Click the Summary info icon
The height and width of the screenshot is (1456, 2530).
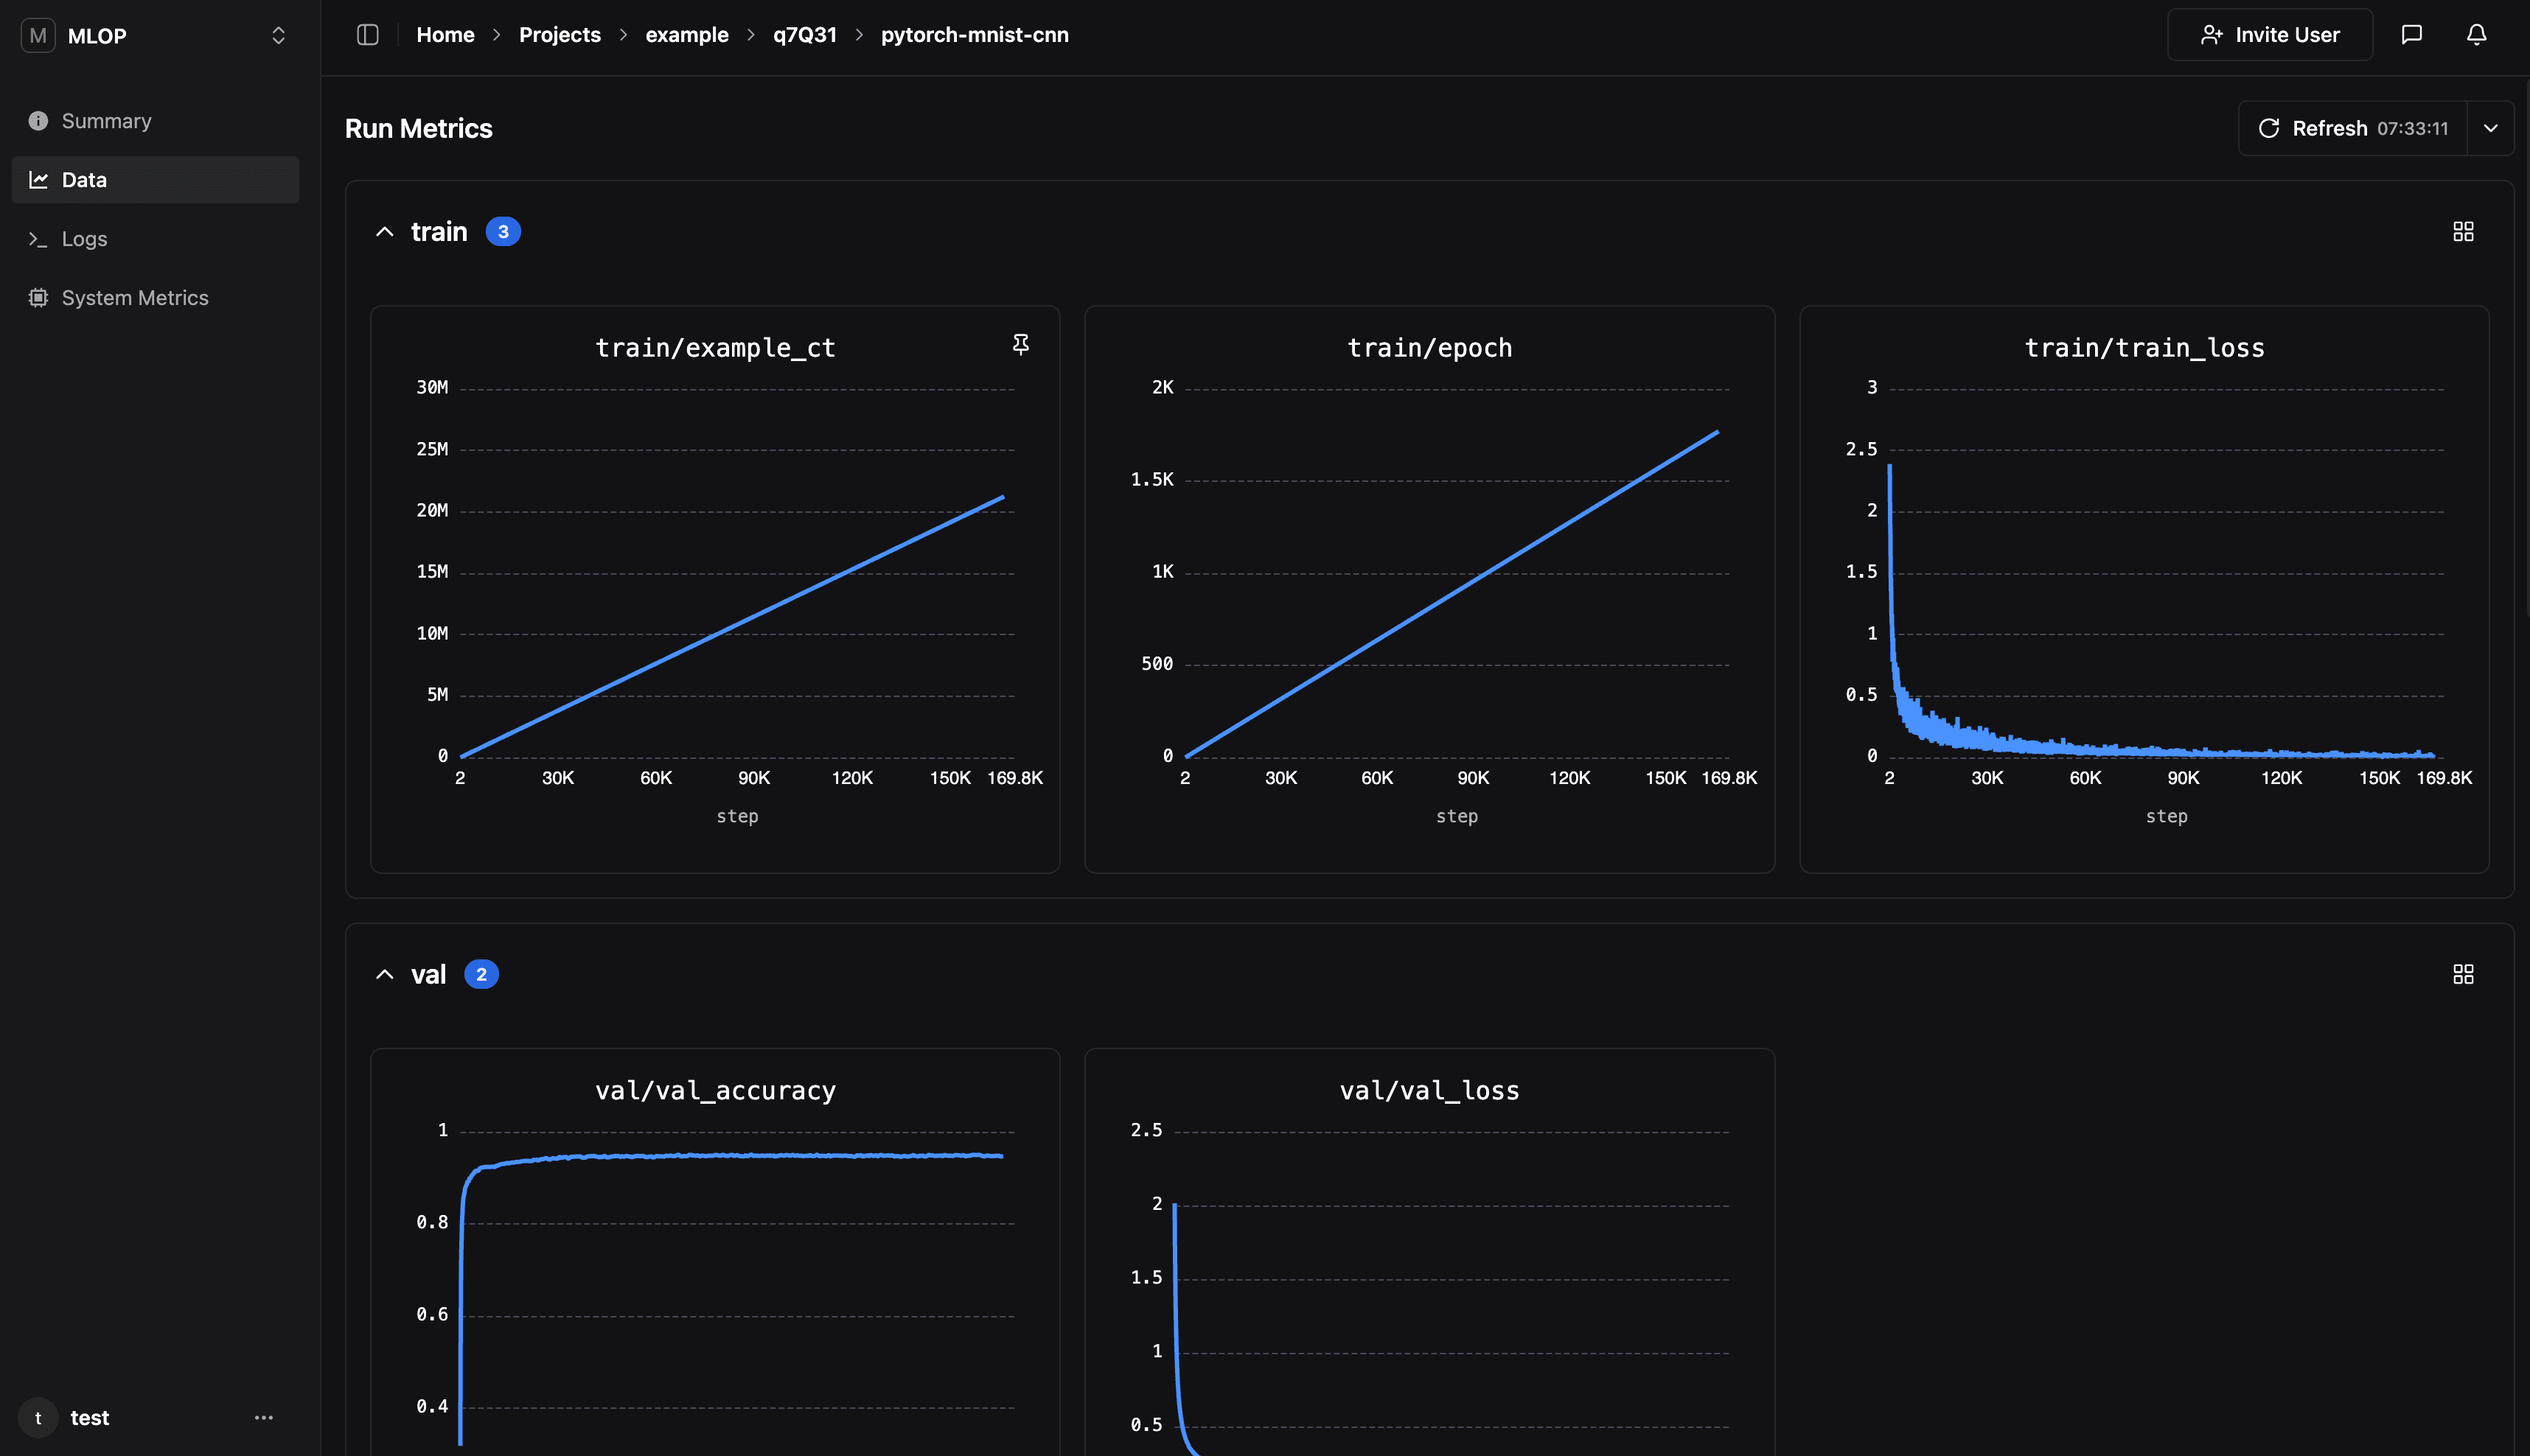tap(38, 121)
